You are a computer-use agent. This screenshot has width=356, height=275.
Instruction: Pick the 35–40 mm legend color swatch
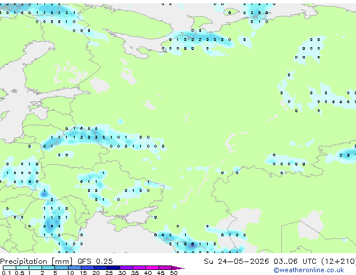(x=139, y=268)
